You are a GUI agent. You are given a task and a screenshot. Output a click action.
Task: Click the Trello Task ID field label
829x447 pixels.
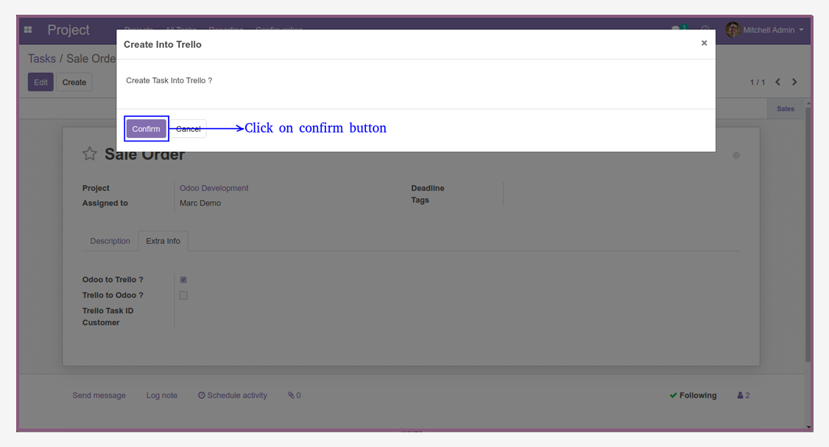pyautogui.click(x=107, y=311)
